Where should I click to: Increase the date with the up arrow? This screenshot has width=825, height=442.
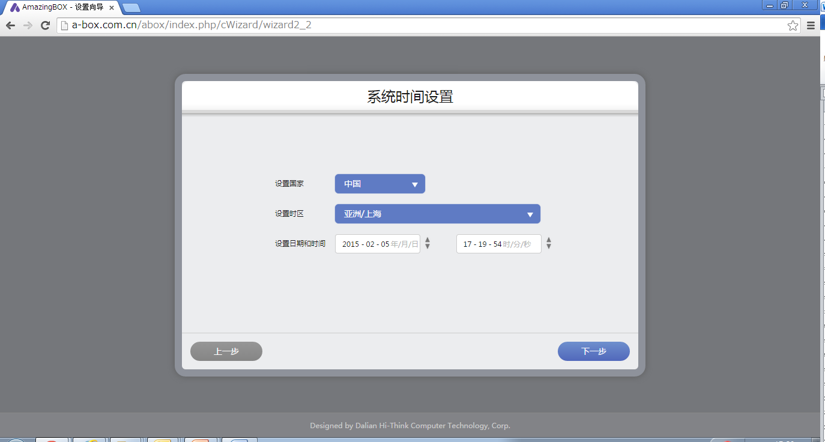(x=428, y=240)
